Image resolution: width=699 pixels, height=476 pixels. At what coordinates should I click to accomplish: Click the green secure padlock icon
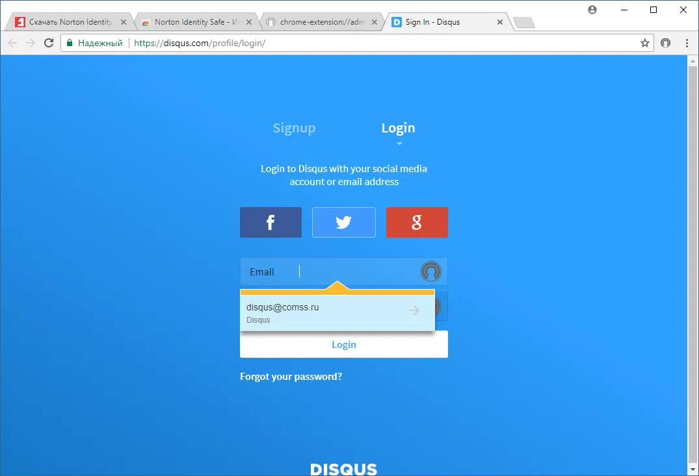tap(69, 43)
